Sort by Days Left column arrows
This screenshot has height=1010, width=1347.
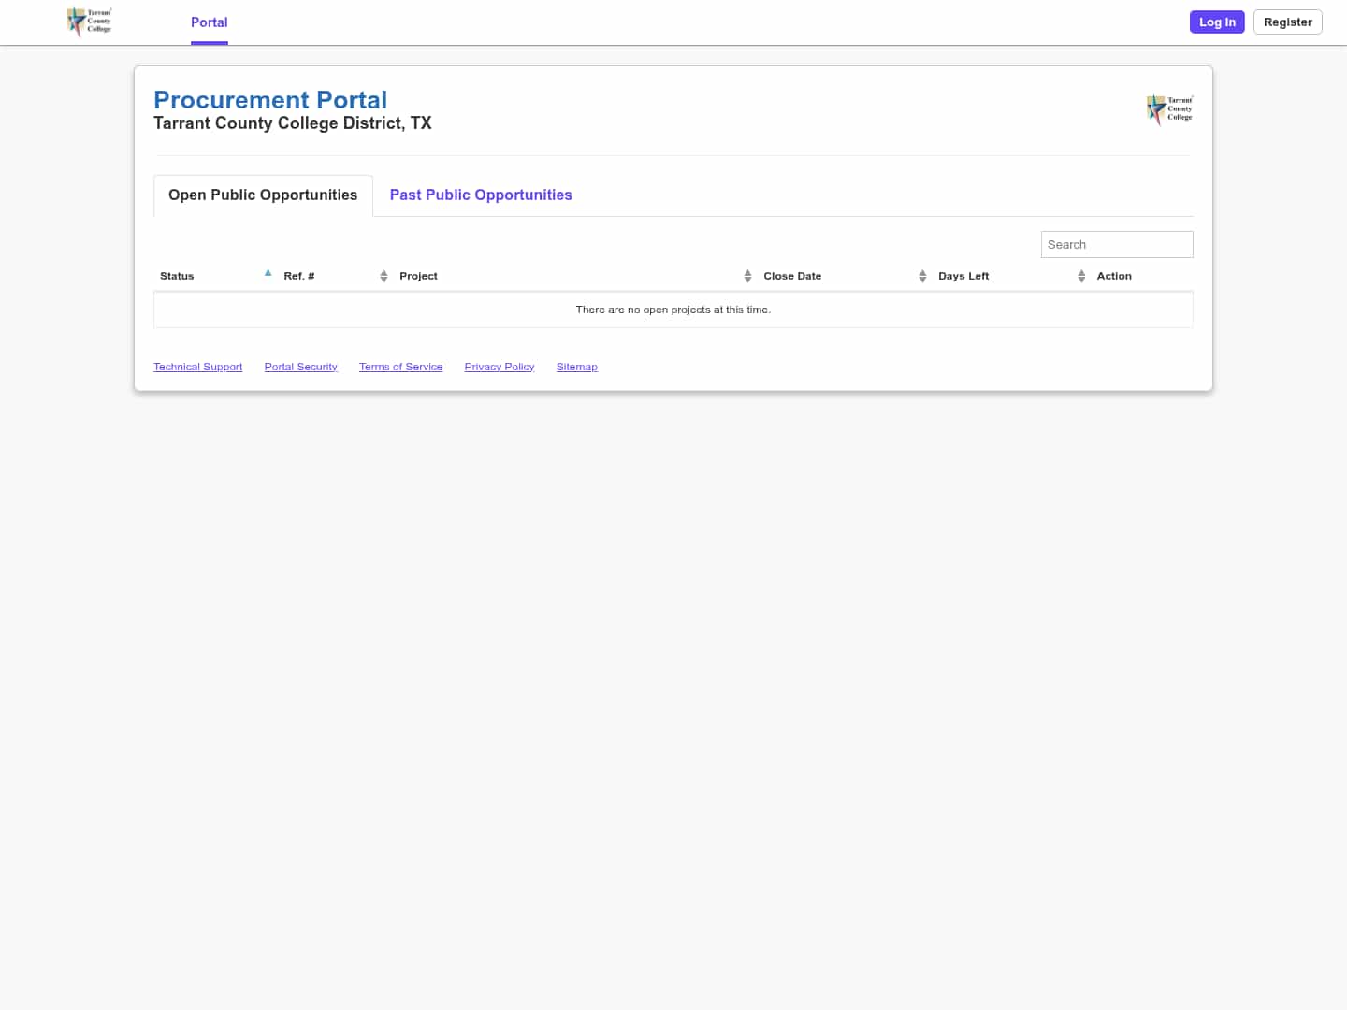click(x=1081, y=276)
